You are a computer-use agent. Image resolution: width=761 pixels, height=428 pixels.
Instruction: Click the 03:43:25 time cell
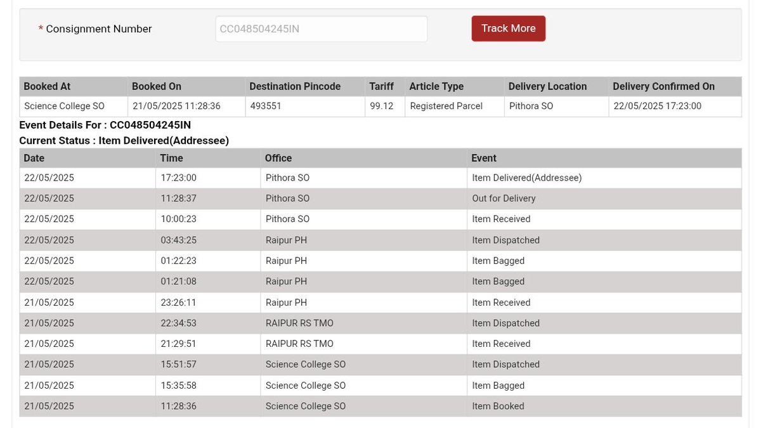tap(208, 240)
